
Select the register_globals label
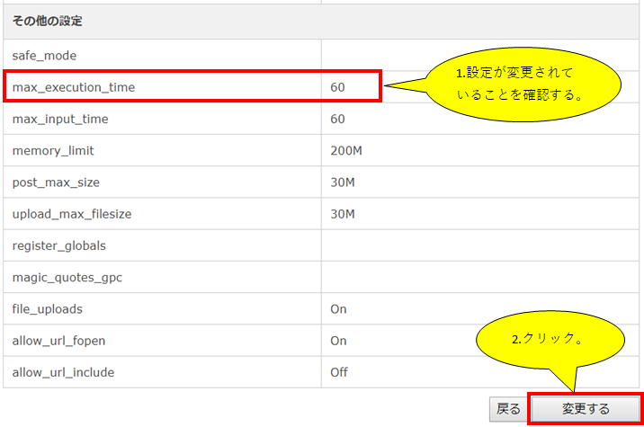pos(59,245)
